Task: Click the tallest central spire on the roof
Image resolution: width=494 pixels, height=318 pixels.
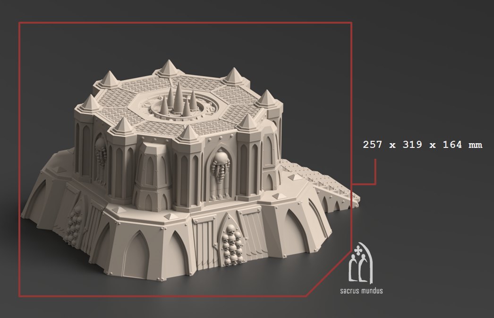Action: 179,98
